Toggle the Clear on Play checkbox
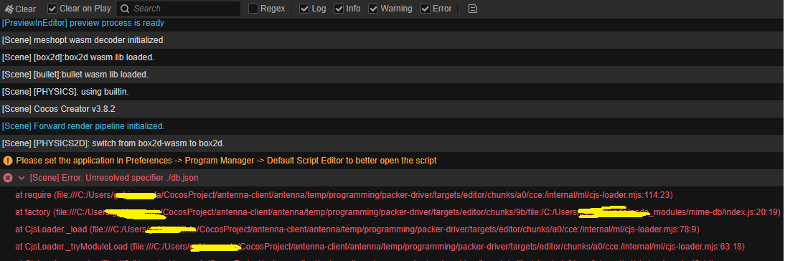The image size is (785, 261). (52, 9)
